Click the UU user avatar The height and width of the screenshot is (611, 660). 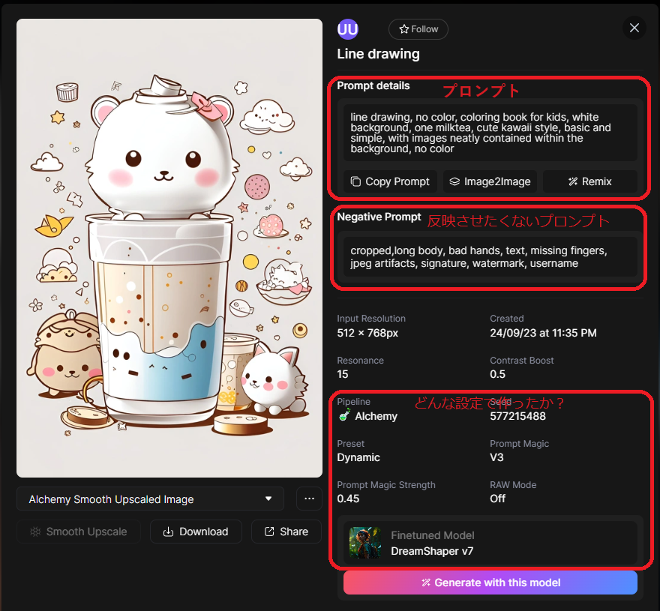click(x=347, y=29)
